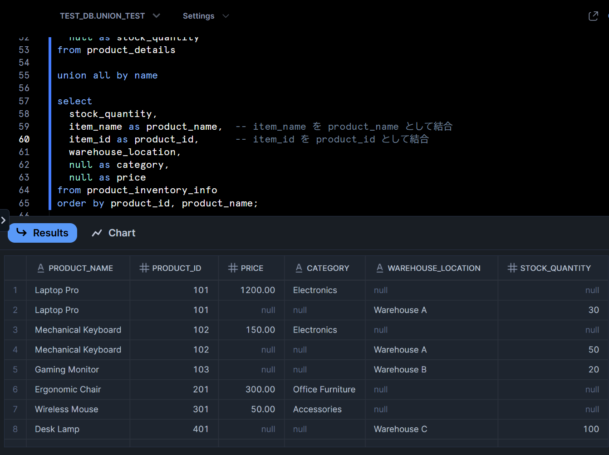This screenshot has width=609, height=455.
Task: Click the 'union all by name' code line
Action: pos(108,75)
